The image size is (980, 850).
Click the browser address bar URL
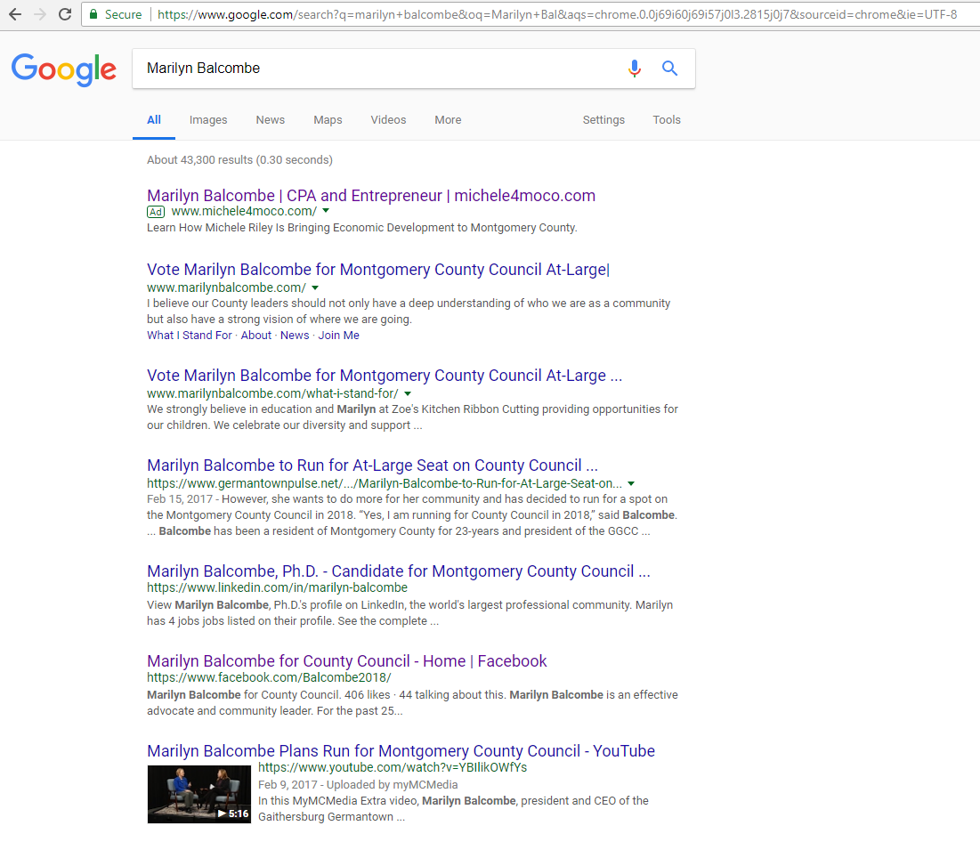pyautogui.click(x=557, y=13)
